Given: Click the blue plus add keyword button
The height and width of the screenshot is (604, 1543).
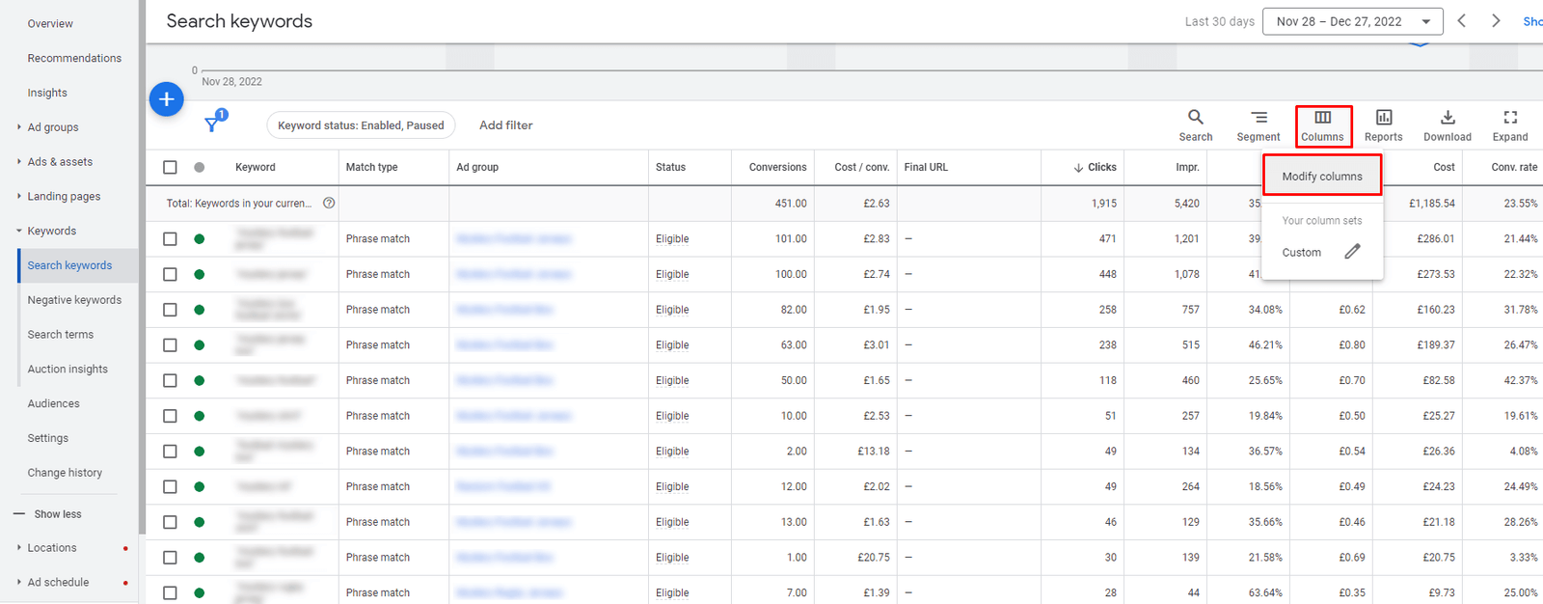Looking at the screenshot, I should pyautogui.click(x=166, y=98).
